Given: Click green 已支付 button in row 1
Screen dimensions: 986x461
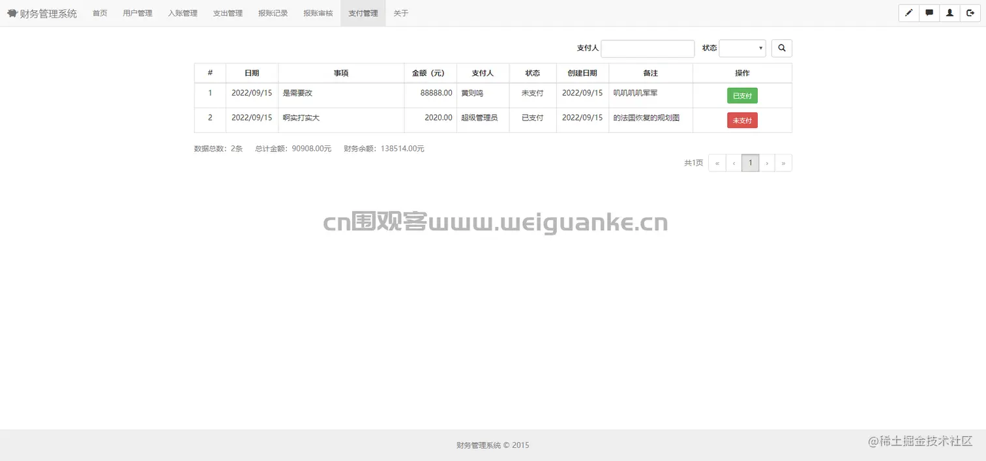Looking at the screenshot, I should pos(742,96).
